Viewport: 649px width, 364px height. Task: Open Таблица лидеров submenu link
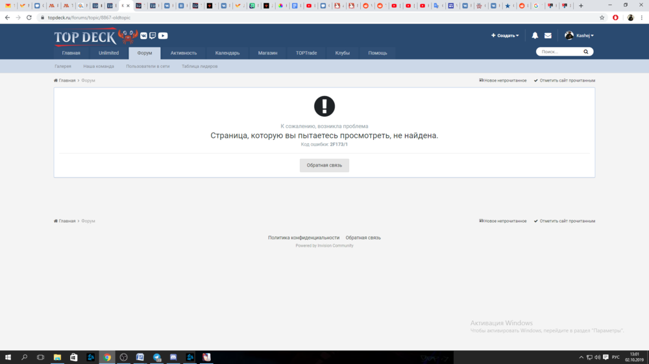tap(199, 66)
